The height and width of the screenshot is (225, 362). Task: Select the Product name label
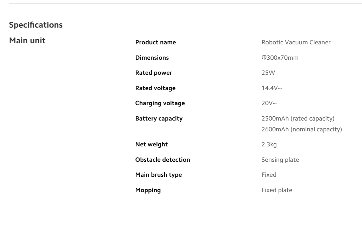coord(155,43)
